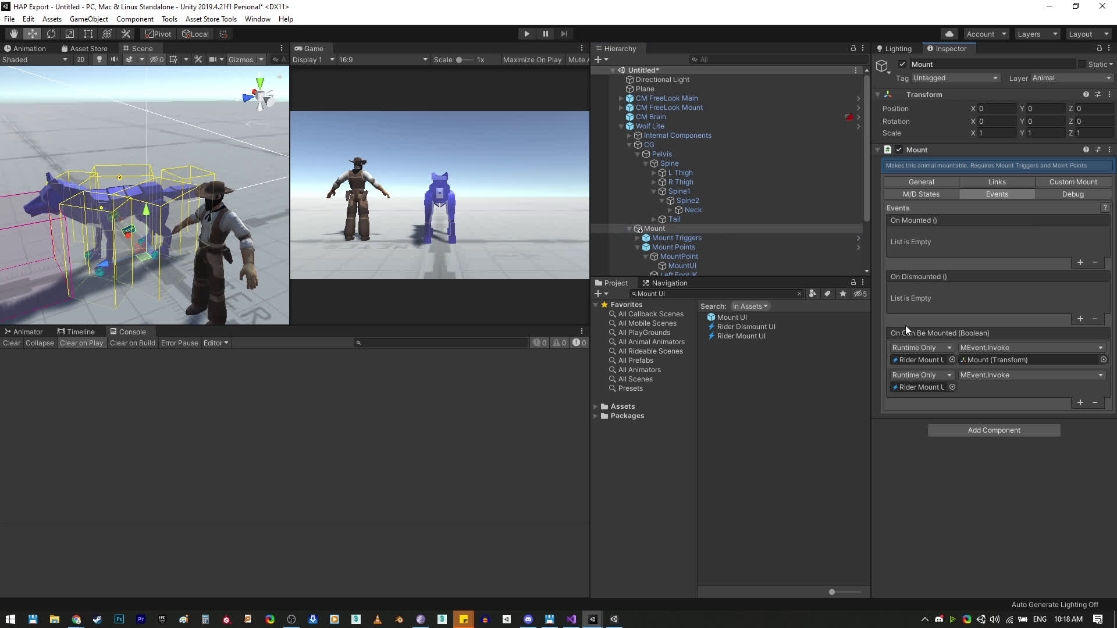The height and width of the screenshot is (628, 1117).
Task: Open the Shaded draw mode dropdown
Action: [x=34, y=59]
